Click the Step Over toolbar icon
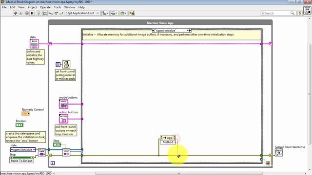Screen dimensions: 312x175 [x=56, y=13]
